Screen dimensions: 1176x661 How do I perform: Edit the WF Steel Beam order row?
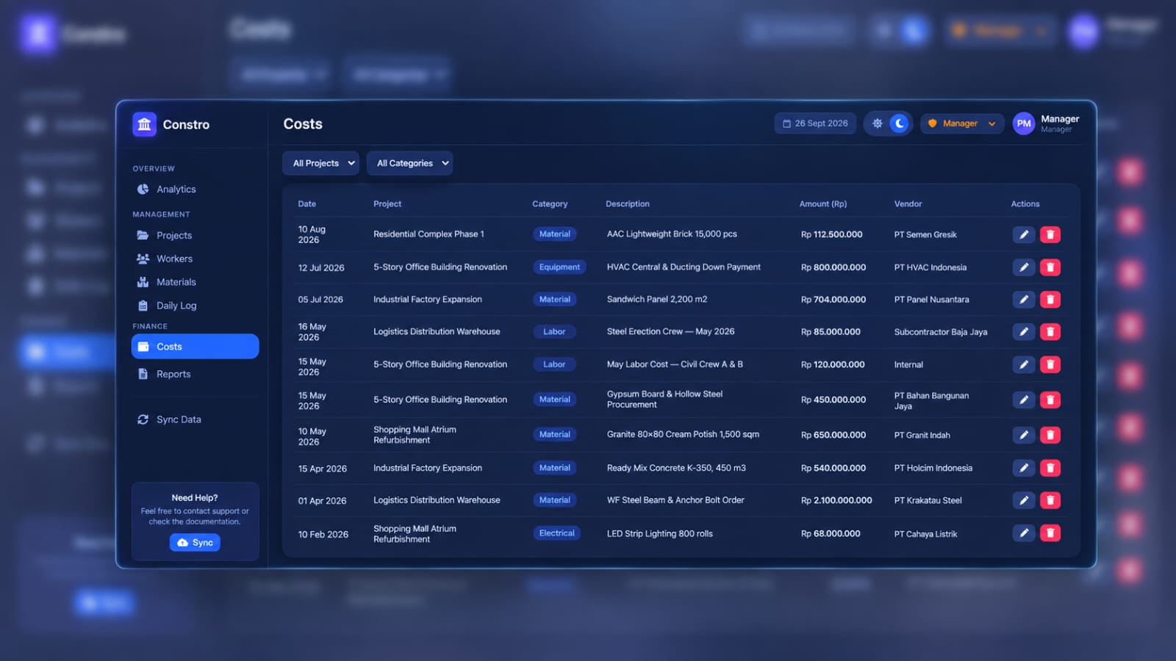click(x=1024, y=500)
